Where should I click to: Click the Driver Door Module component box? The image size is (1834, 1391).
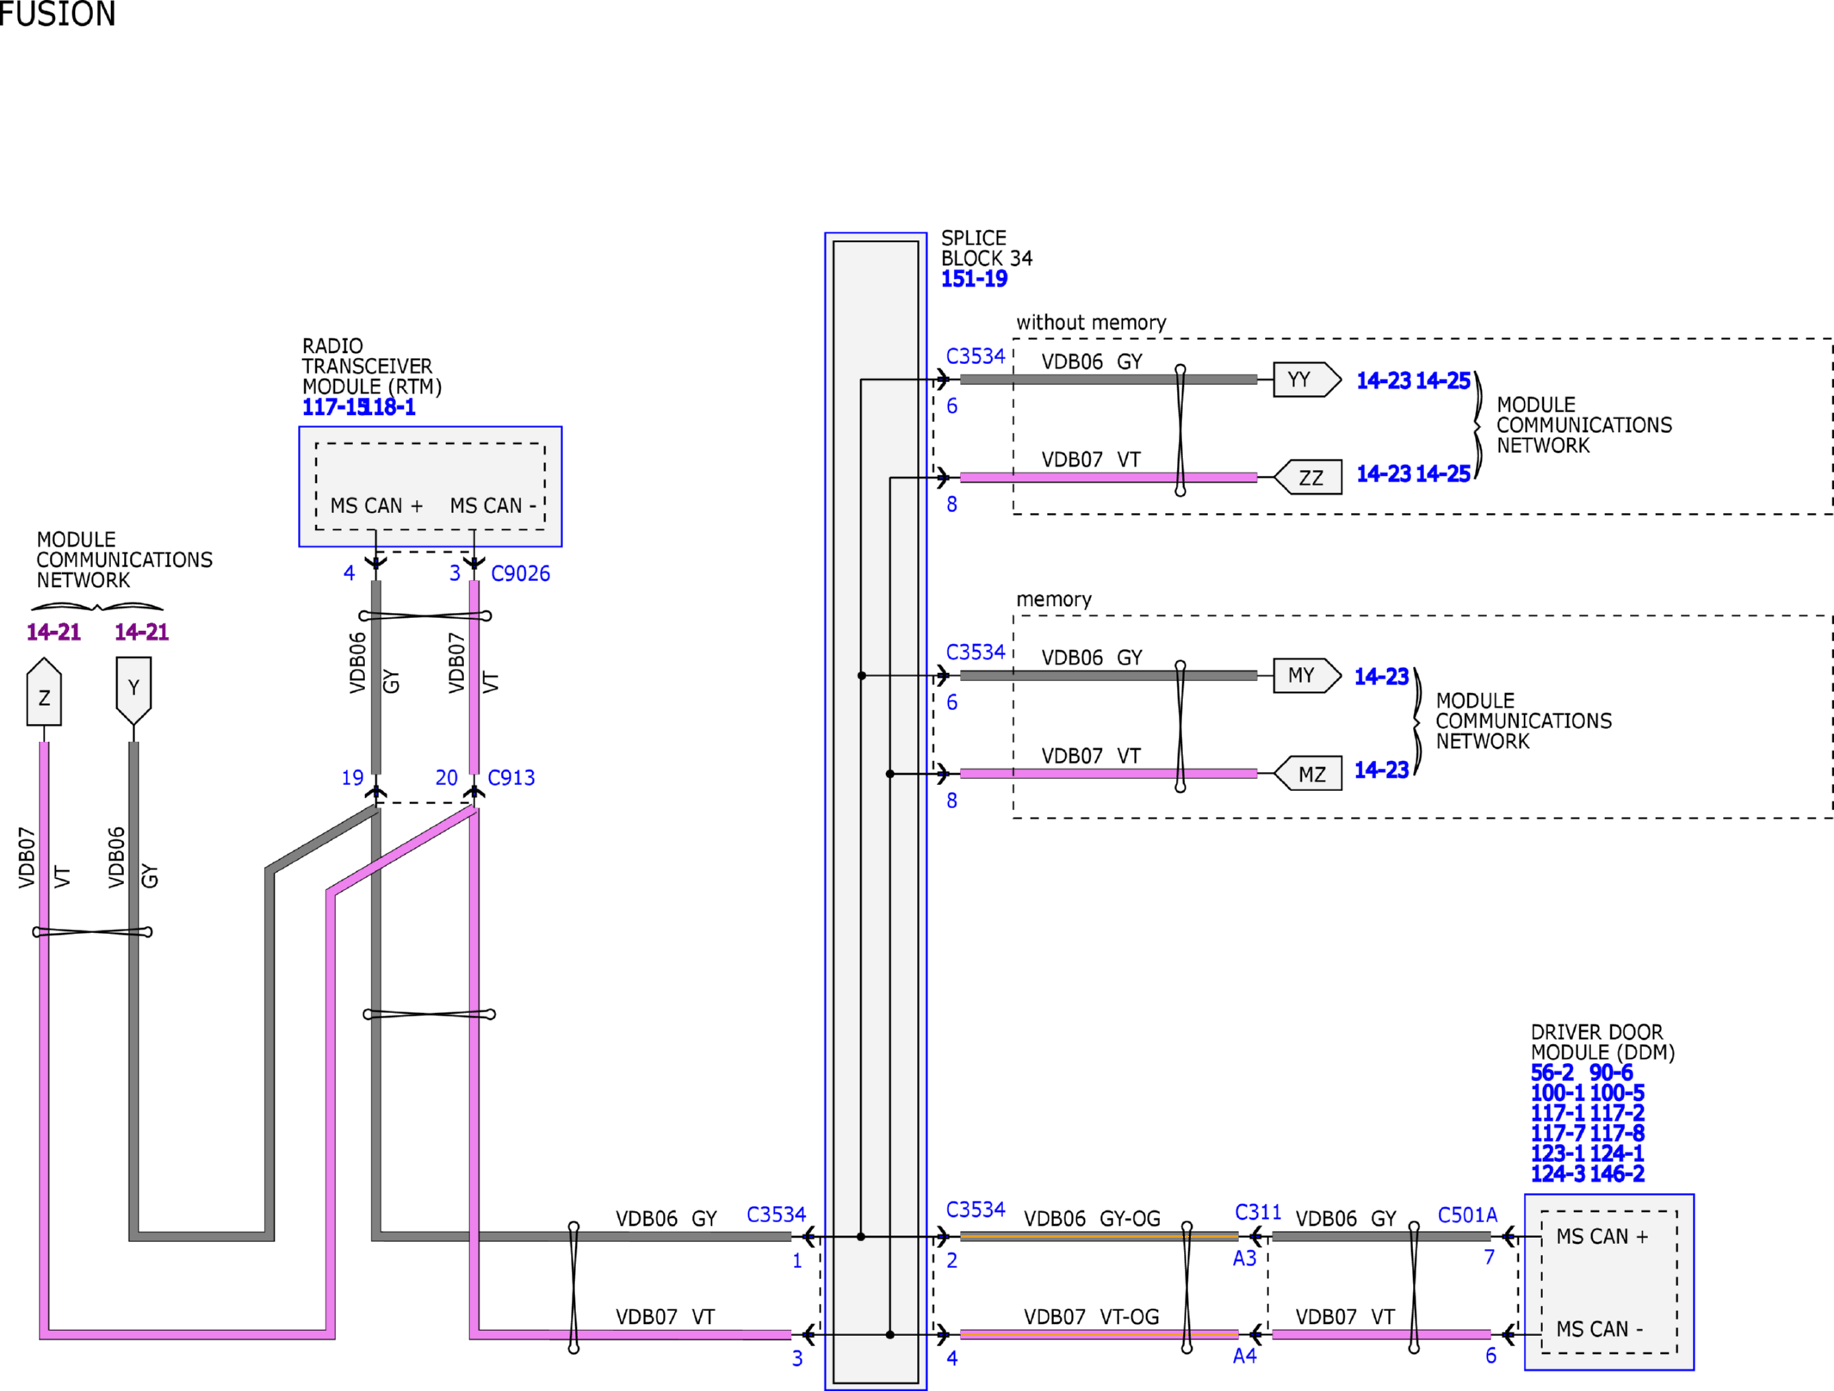[x=1609, y=1282]
